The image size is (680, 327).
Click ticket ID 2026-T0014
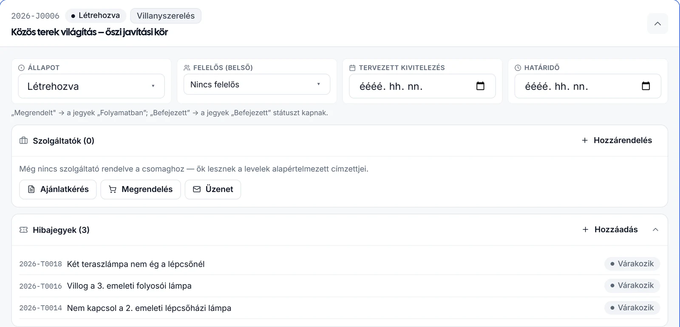[40, 308]
